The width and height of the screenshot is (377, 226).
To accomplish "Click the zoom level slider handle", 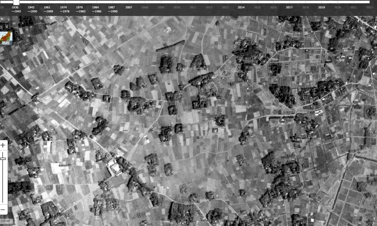I will [x=3, y=159].
